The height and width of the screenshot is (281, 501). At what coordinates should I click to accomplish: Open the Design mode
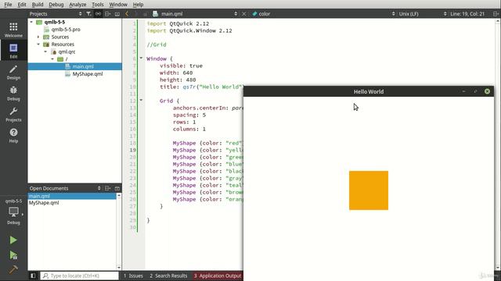click(x=13, y=73)
